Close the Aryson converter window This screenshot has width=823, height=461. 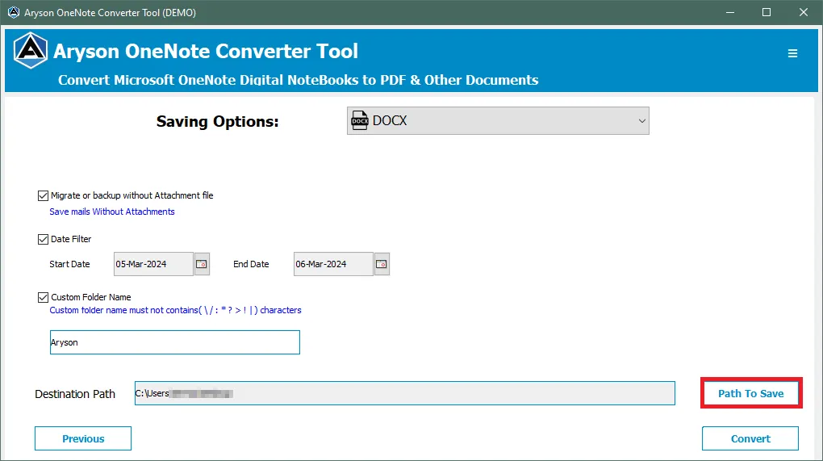804,12
